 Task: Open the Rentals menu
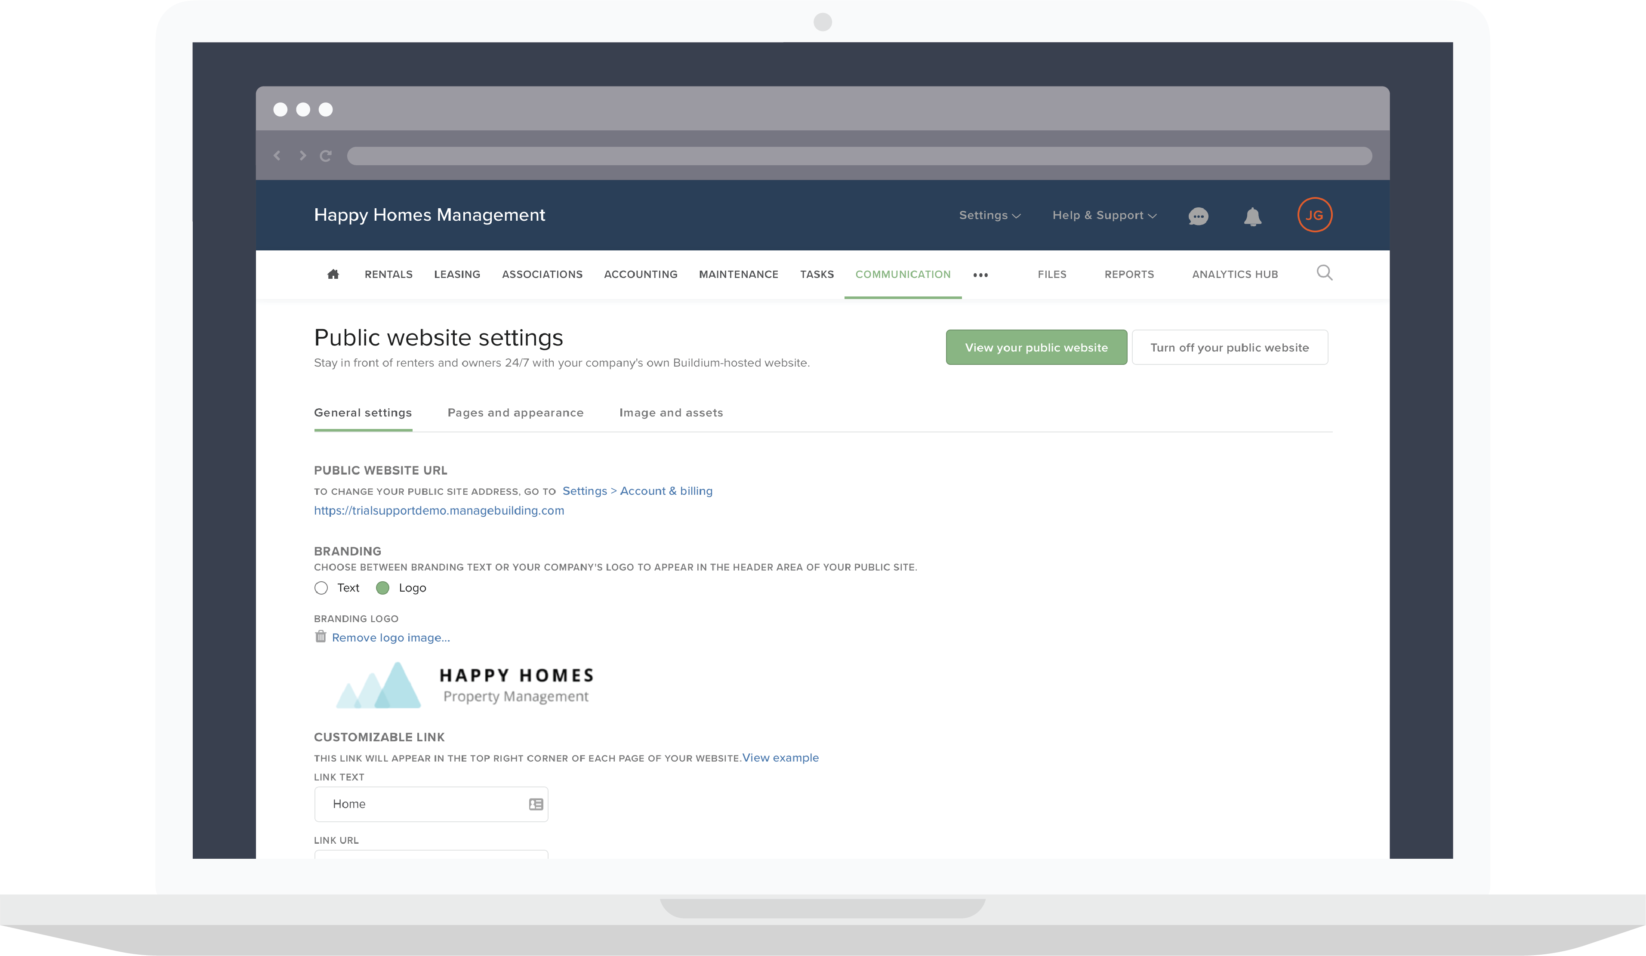[x=388, y=274]
